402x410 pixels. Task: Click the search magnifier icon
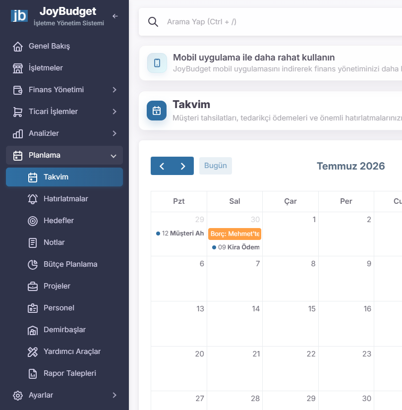click(x=153, y=22)
